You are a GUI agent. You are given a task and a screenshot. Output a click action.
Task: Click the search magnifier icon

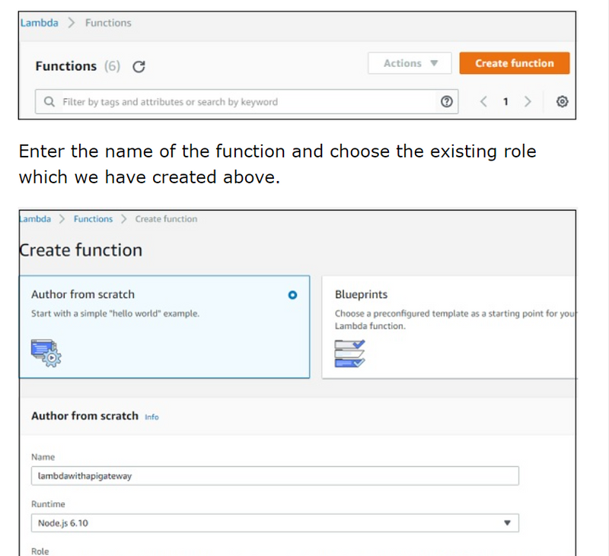point(49,102)
